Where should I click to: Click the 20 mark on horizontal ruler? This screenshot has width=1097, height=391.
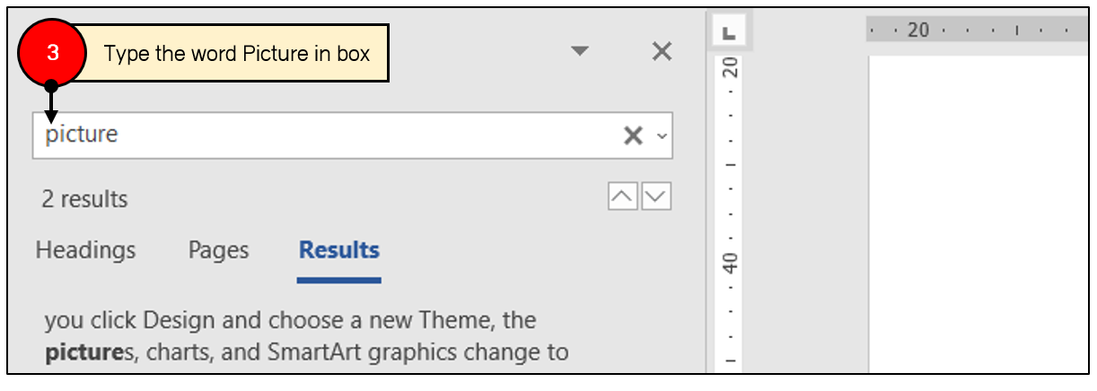[x=918, y=30]
